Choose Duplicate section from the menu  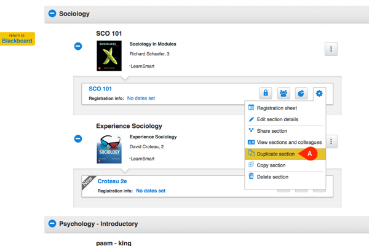click(x=276, y=154)
